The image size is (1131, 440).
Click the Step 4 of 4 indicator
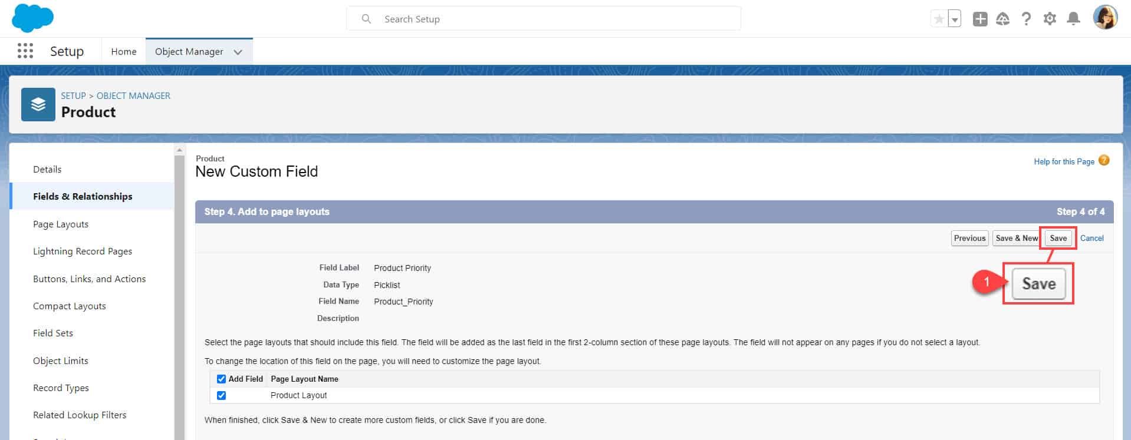(1080, 211)
